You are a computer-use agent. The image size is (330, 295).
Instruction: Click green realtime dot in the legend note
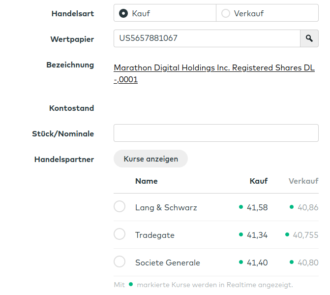click(130, 285)
